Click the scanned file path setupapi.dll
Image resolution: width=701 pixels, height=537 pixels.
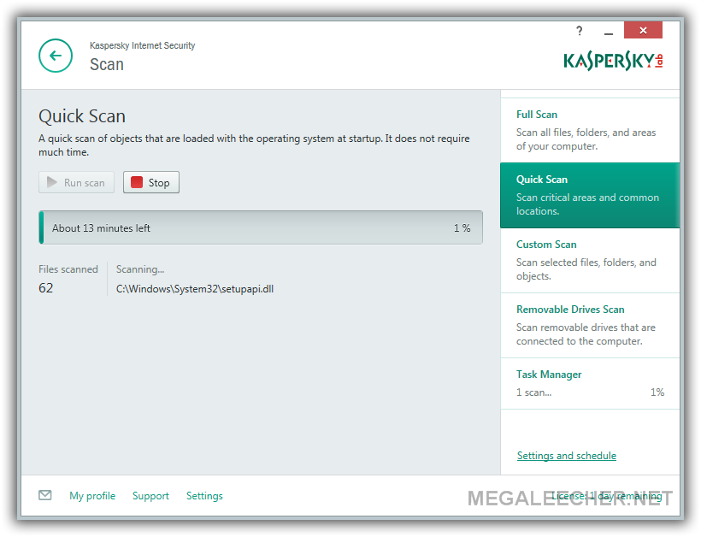(x=195, y=289)
